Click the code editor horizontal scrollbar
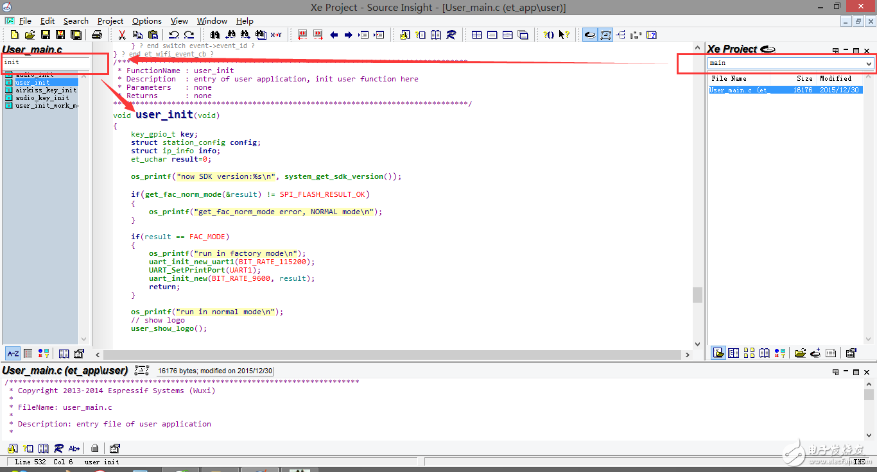Image resolution: width=877 pixels, height=472 pixels. tap(392, 355)
